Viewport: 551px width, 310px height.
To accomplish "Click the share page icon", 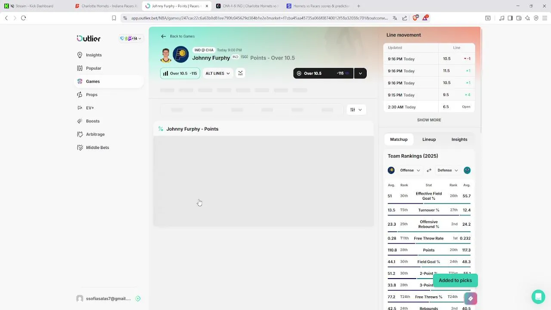I will [405, 18].
